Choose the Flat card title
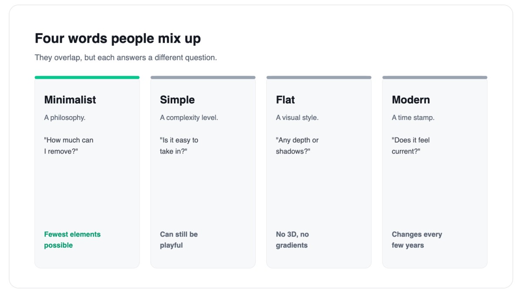 pos(285,100)
